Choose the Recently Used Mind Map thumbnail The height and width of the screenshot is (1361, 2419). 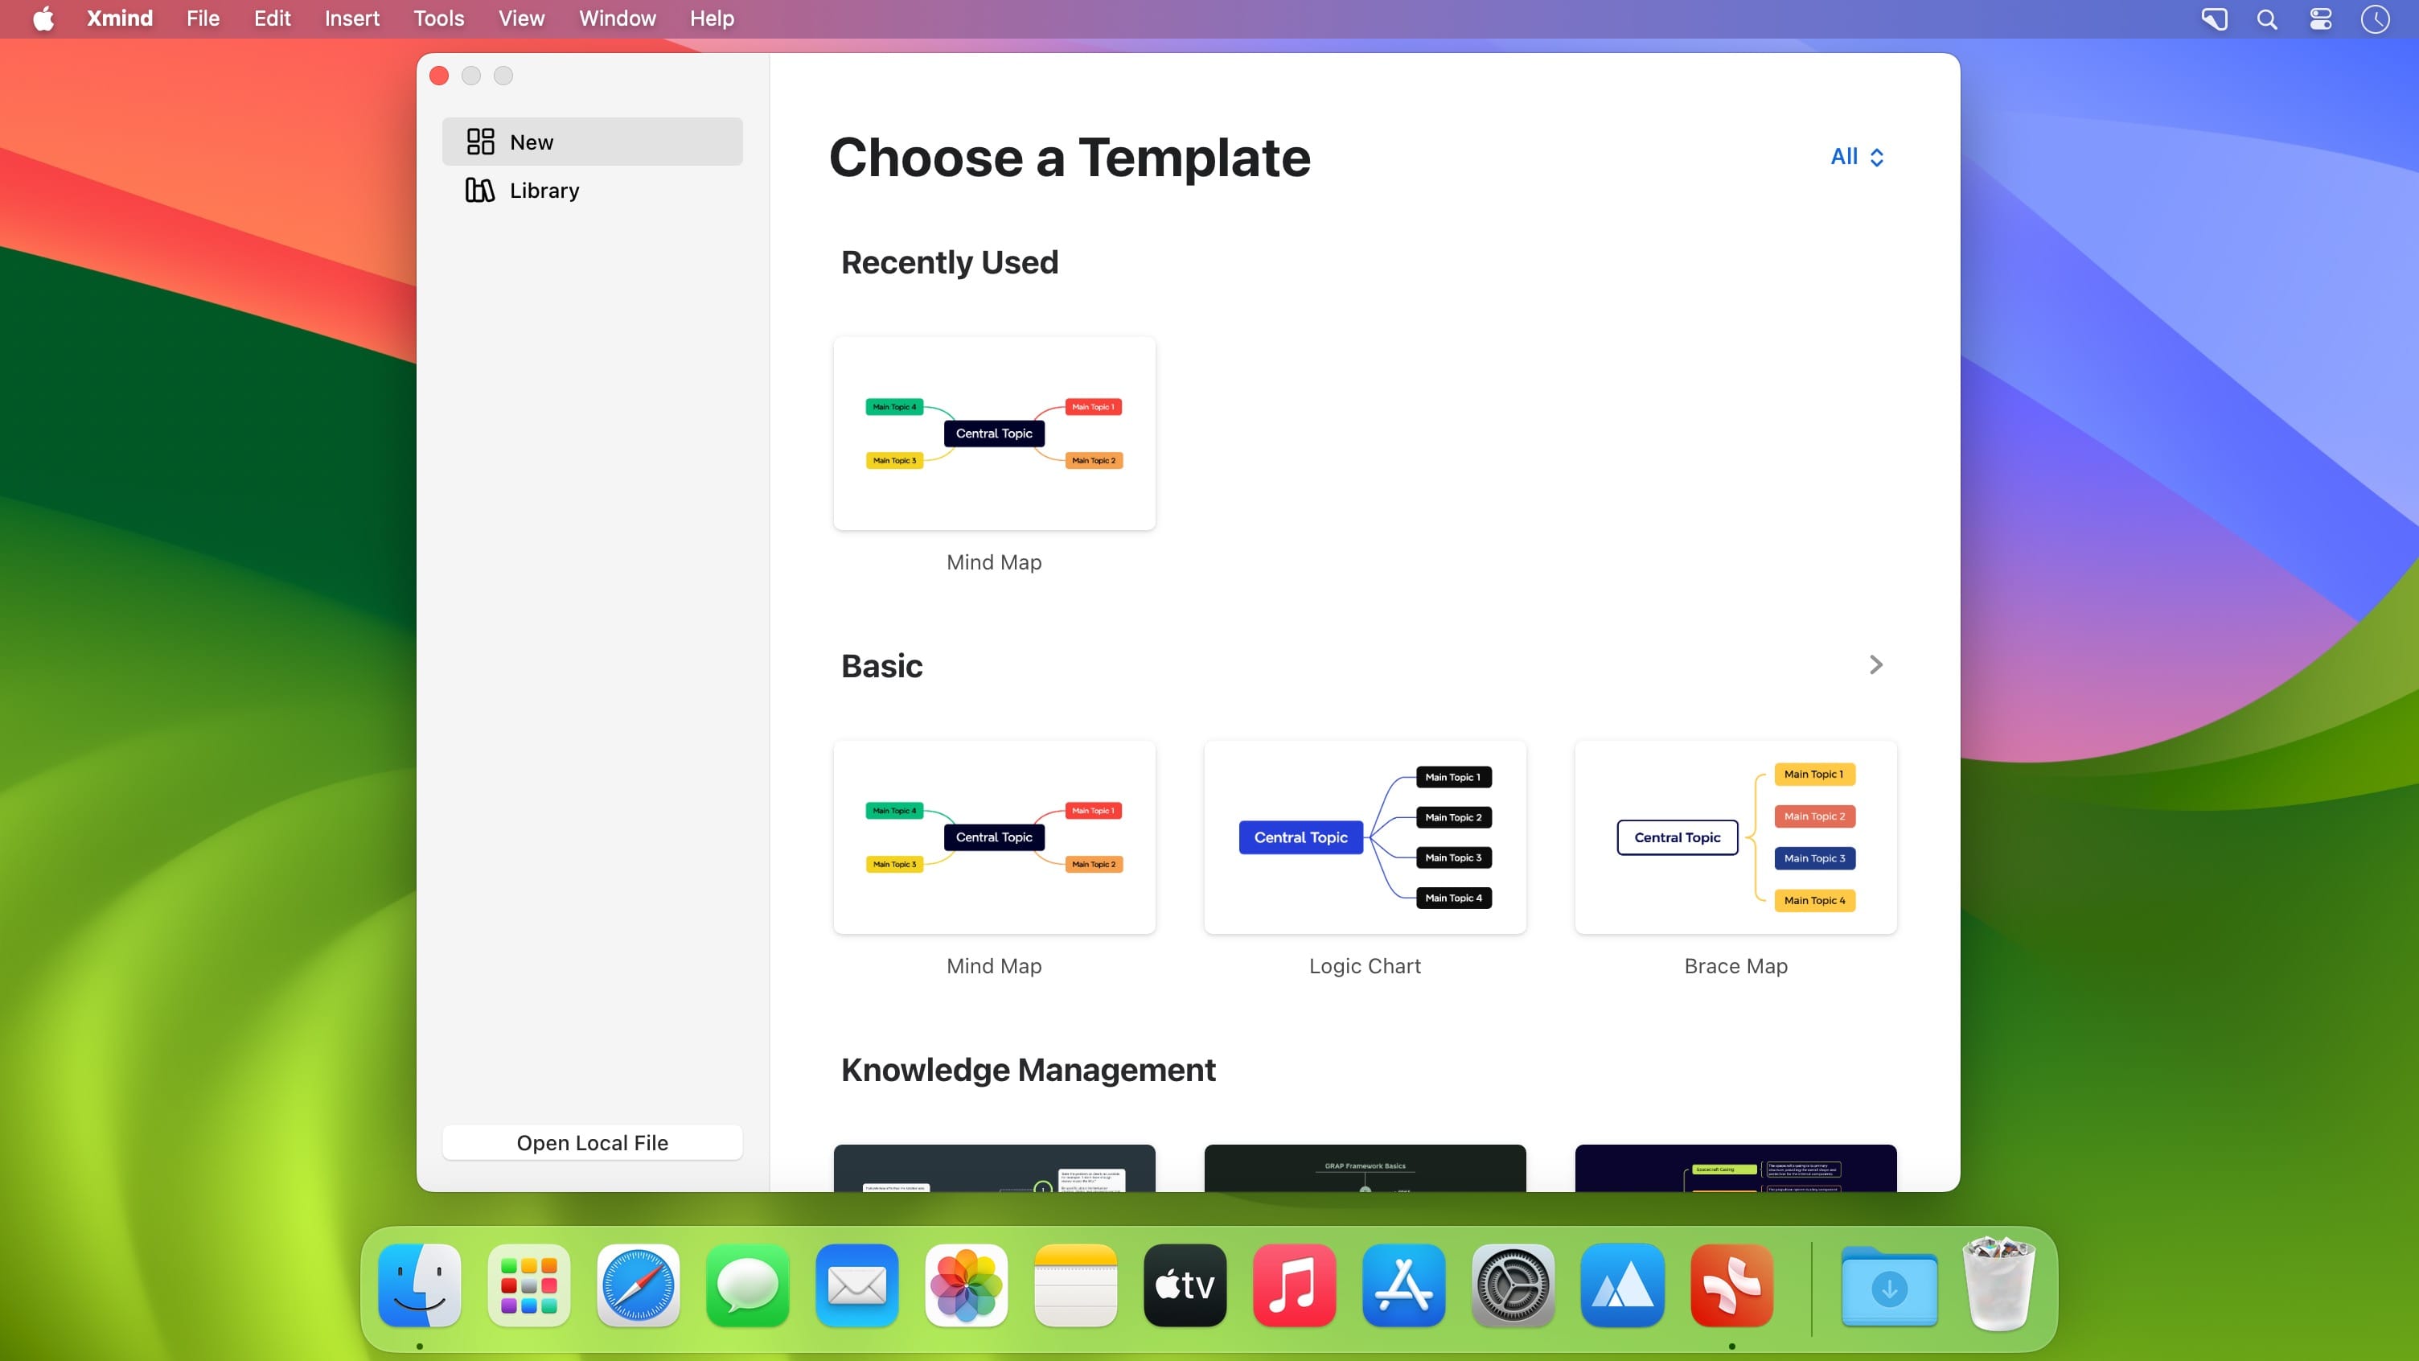[995, 433]
